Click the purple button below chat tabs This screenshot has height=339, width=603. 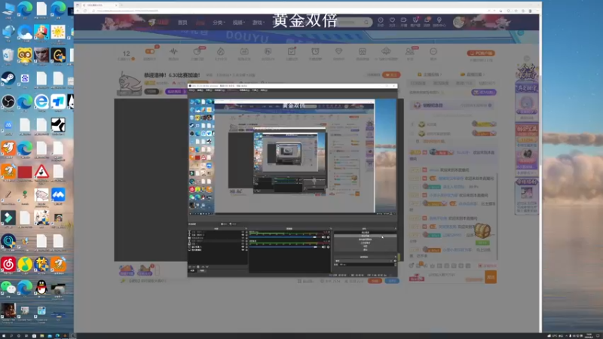483,92
